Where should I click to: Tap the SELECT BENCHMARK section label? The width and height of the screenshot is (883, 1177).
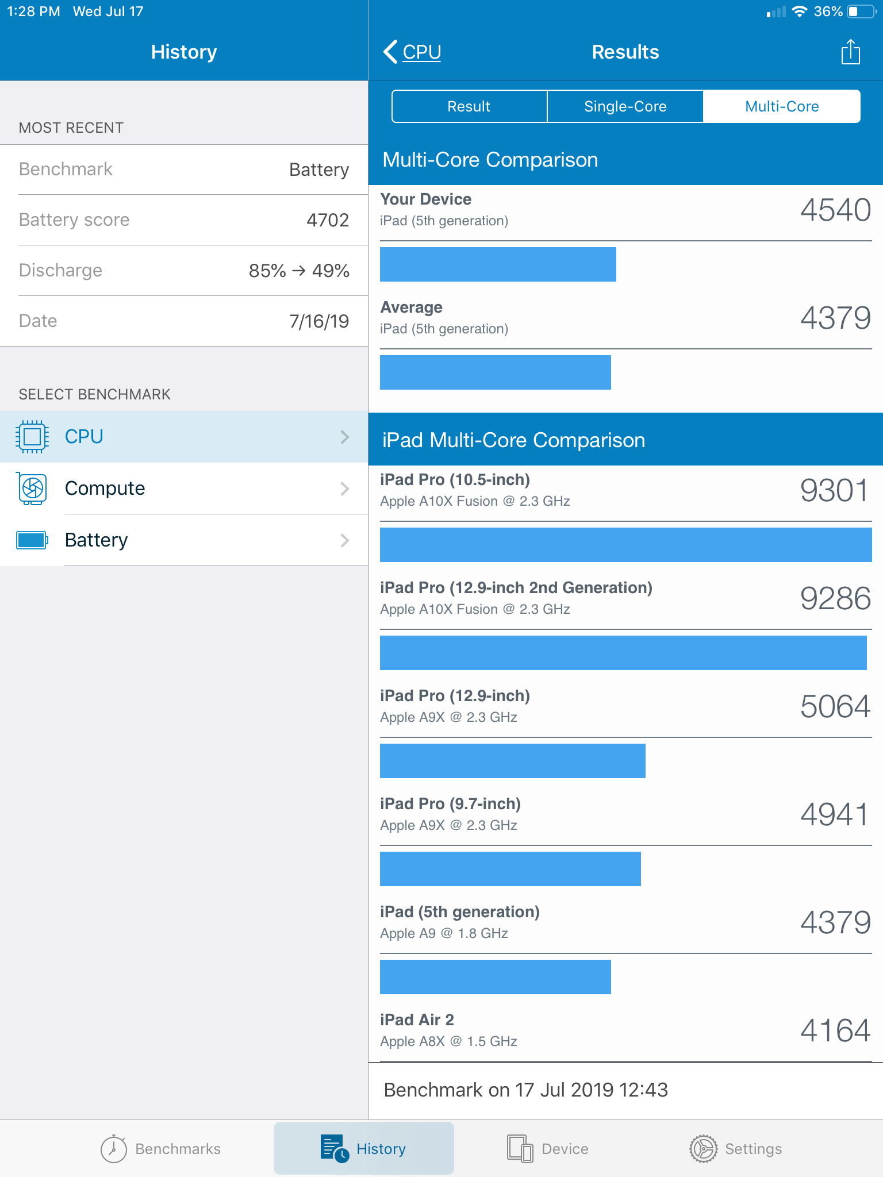tap(95, 394)
